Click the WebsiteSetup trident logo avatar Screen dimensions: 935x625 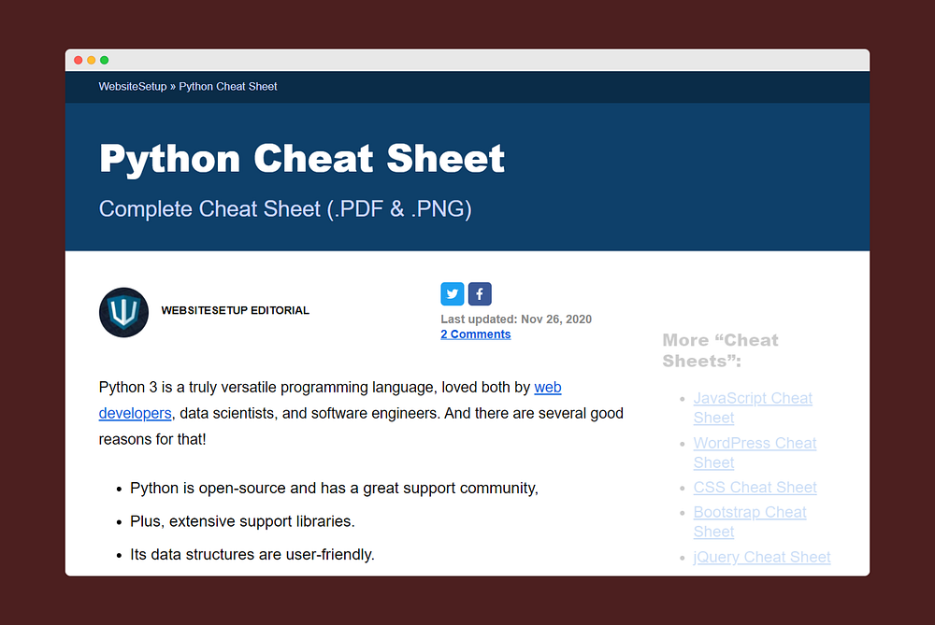pyautogui.click(x=123, y=312)
